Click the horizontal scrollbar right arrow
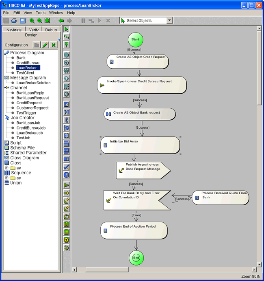Viewport: 264px width, 281px height. tap(254, 270)
